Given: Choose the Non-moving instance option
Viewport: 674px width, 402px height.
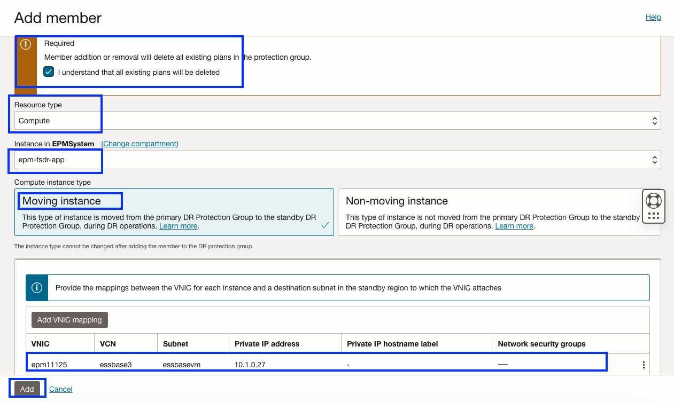Looking at the screenshot, I should (x=499, y=212).
